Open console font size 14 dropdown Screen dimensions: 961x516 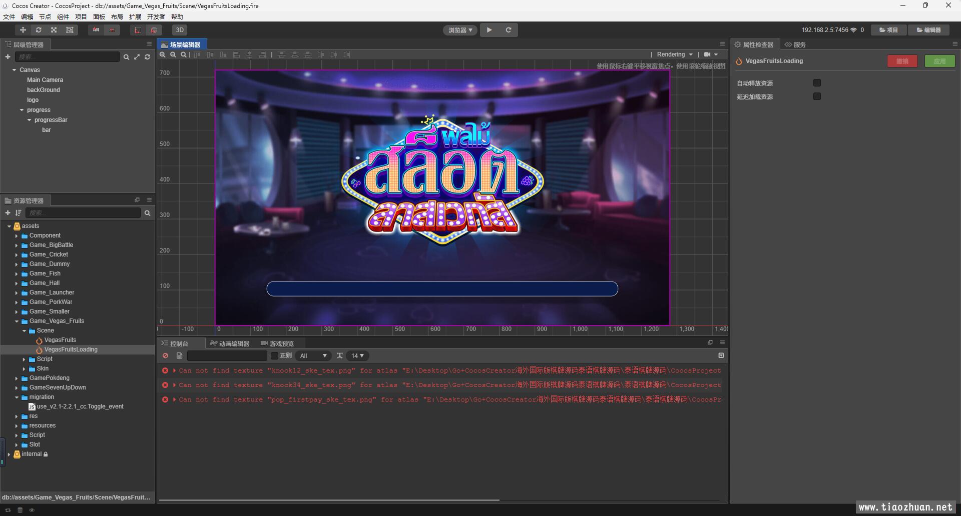pyautogui.click(x=357, y=355)
